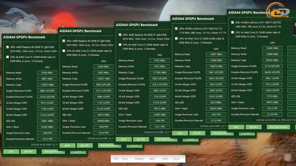Image resolution: width=296 pixels, height=166 pixels.
Task: Select Memory Copy value 117365 MB/s
Action: 160,73
